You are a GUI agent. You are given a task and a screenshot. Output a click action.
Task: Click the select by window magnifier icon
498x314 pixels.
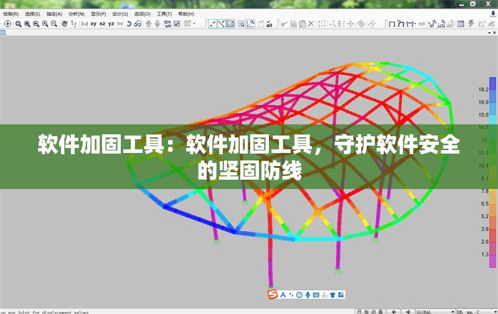(242, 24)
